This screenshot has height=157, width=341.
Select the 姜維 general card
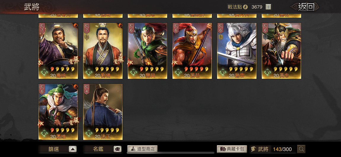click(58, 112)
